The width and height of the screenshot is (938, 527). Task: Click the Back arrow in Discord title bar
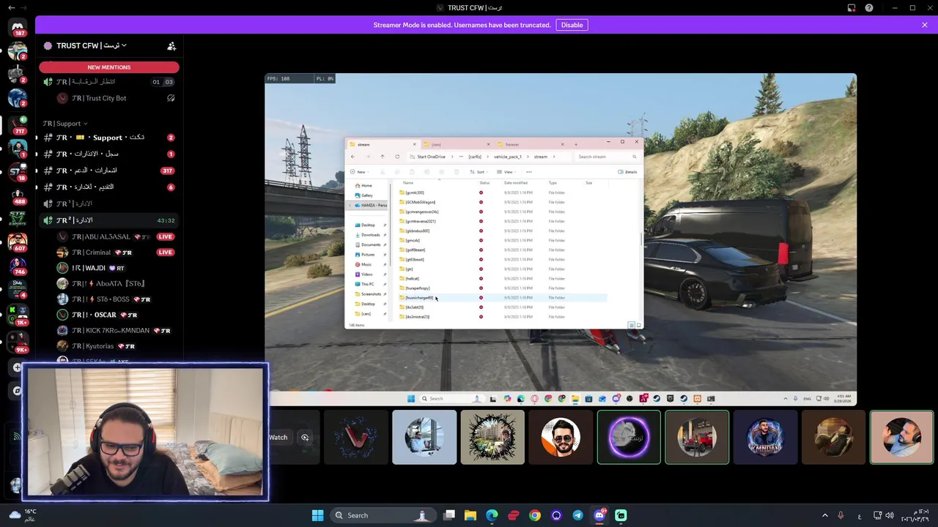coord(11,7)
